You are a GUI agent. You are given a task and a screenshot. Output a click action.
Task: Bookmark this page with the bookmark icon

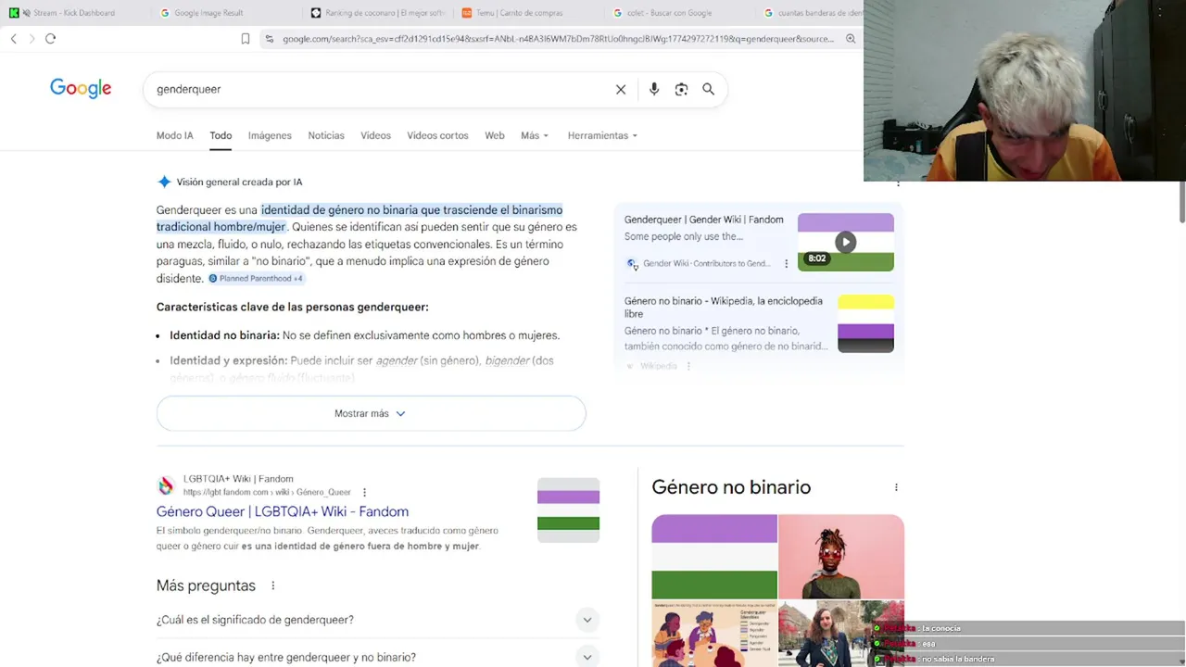tap(246, 39)
